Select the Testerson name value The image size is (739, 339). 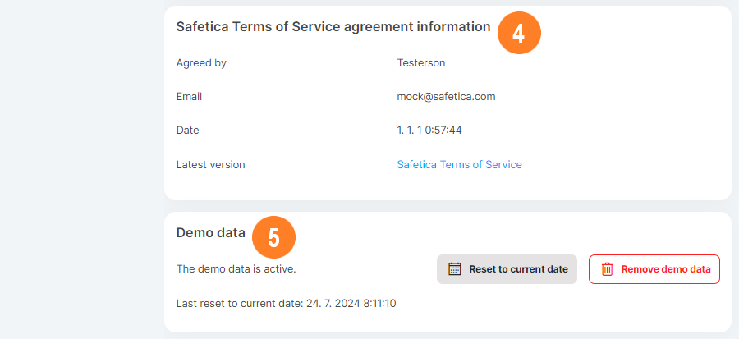click(x=420, y=62)
